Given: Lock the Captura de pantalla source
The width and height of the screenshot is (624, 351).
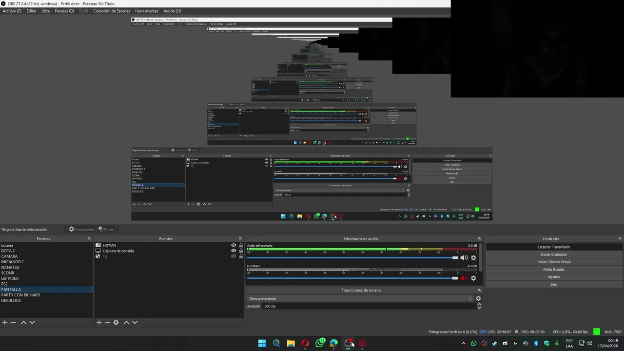Looking at the screenshot, I should pos(240,251).
